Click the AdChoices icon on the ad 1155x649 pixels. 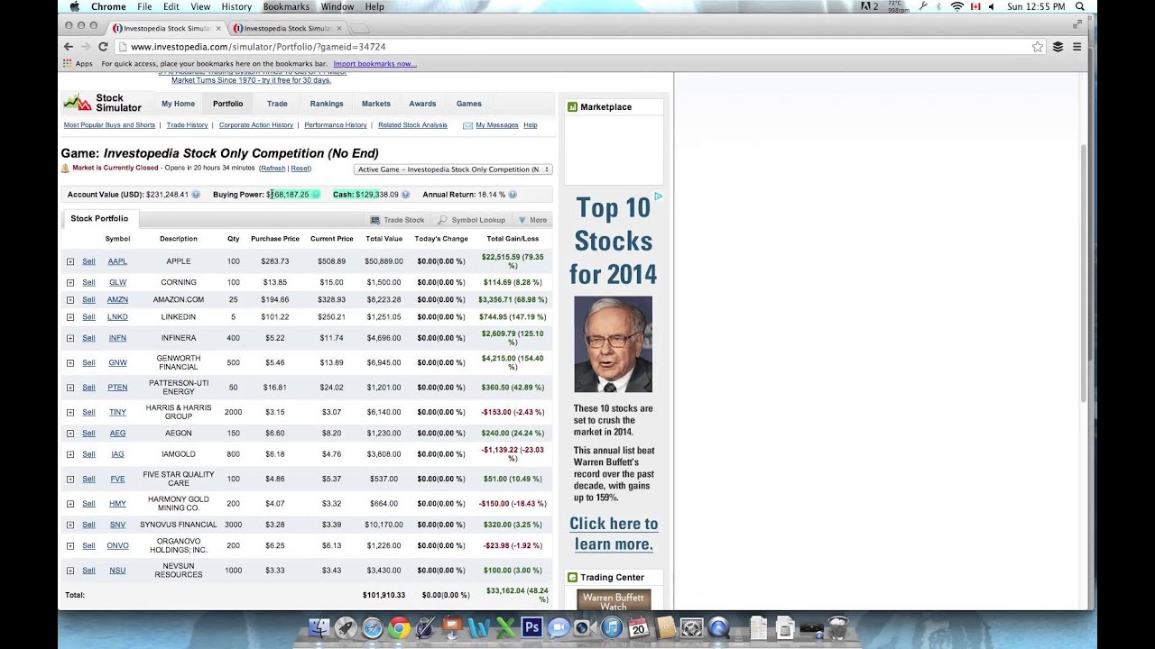[x=659, y=197]
